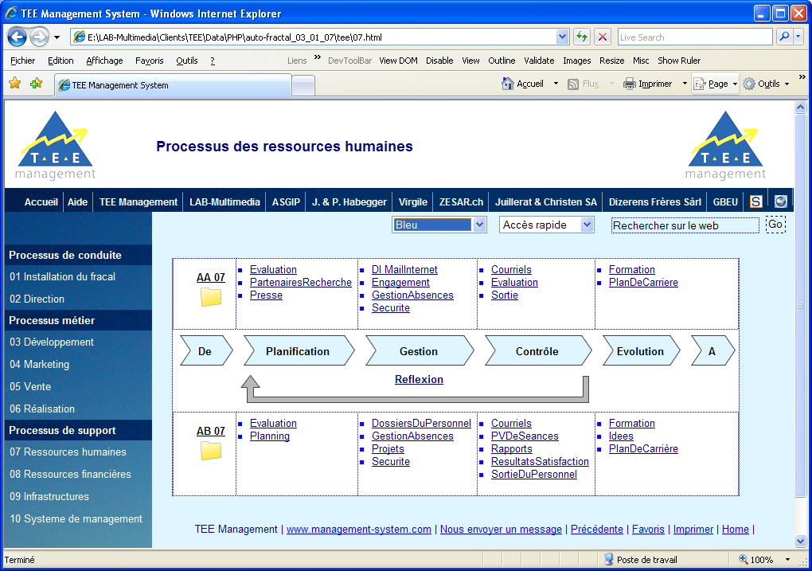Click the orange S icon in navigation bar
Viewport: 812px width, 571px height.
[756, 201]
